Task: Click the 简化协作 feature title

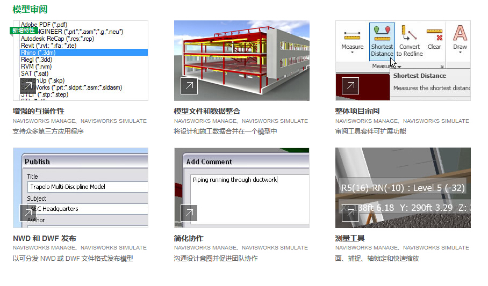Action: pos(189,238)
